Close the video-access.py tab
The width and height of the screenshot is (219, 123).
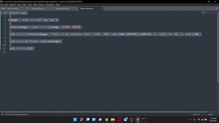pyautogui.click(x=28, y=9)
